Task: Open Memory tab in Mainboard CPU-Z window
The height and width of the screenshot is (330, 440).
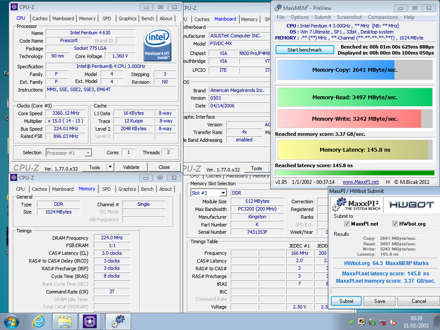Action: tap(249, 19)
